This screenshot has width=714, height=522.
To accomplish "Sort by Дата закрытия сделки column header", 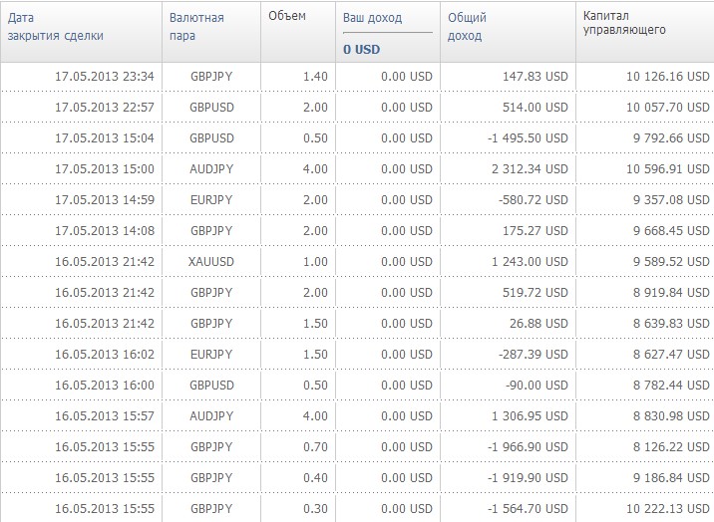I will [56, 27].
